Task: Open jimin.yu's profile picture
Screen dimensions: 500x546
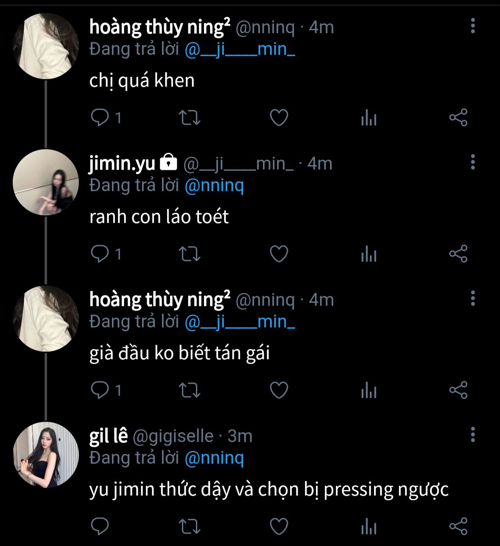Action: [46, 182]
